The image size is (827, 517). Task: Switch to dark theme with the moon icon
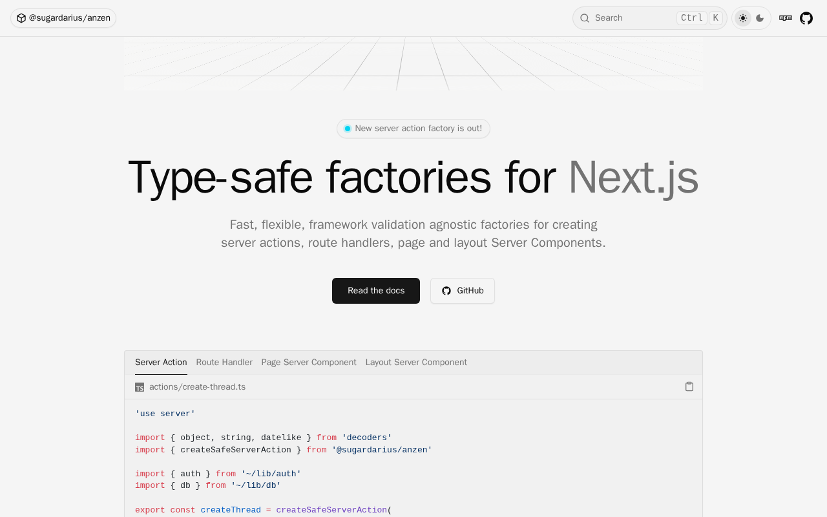coord(760,18)
